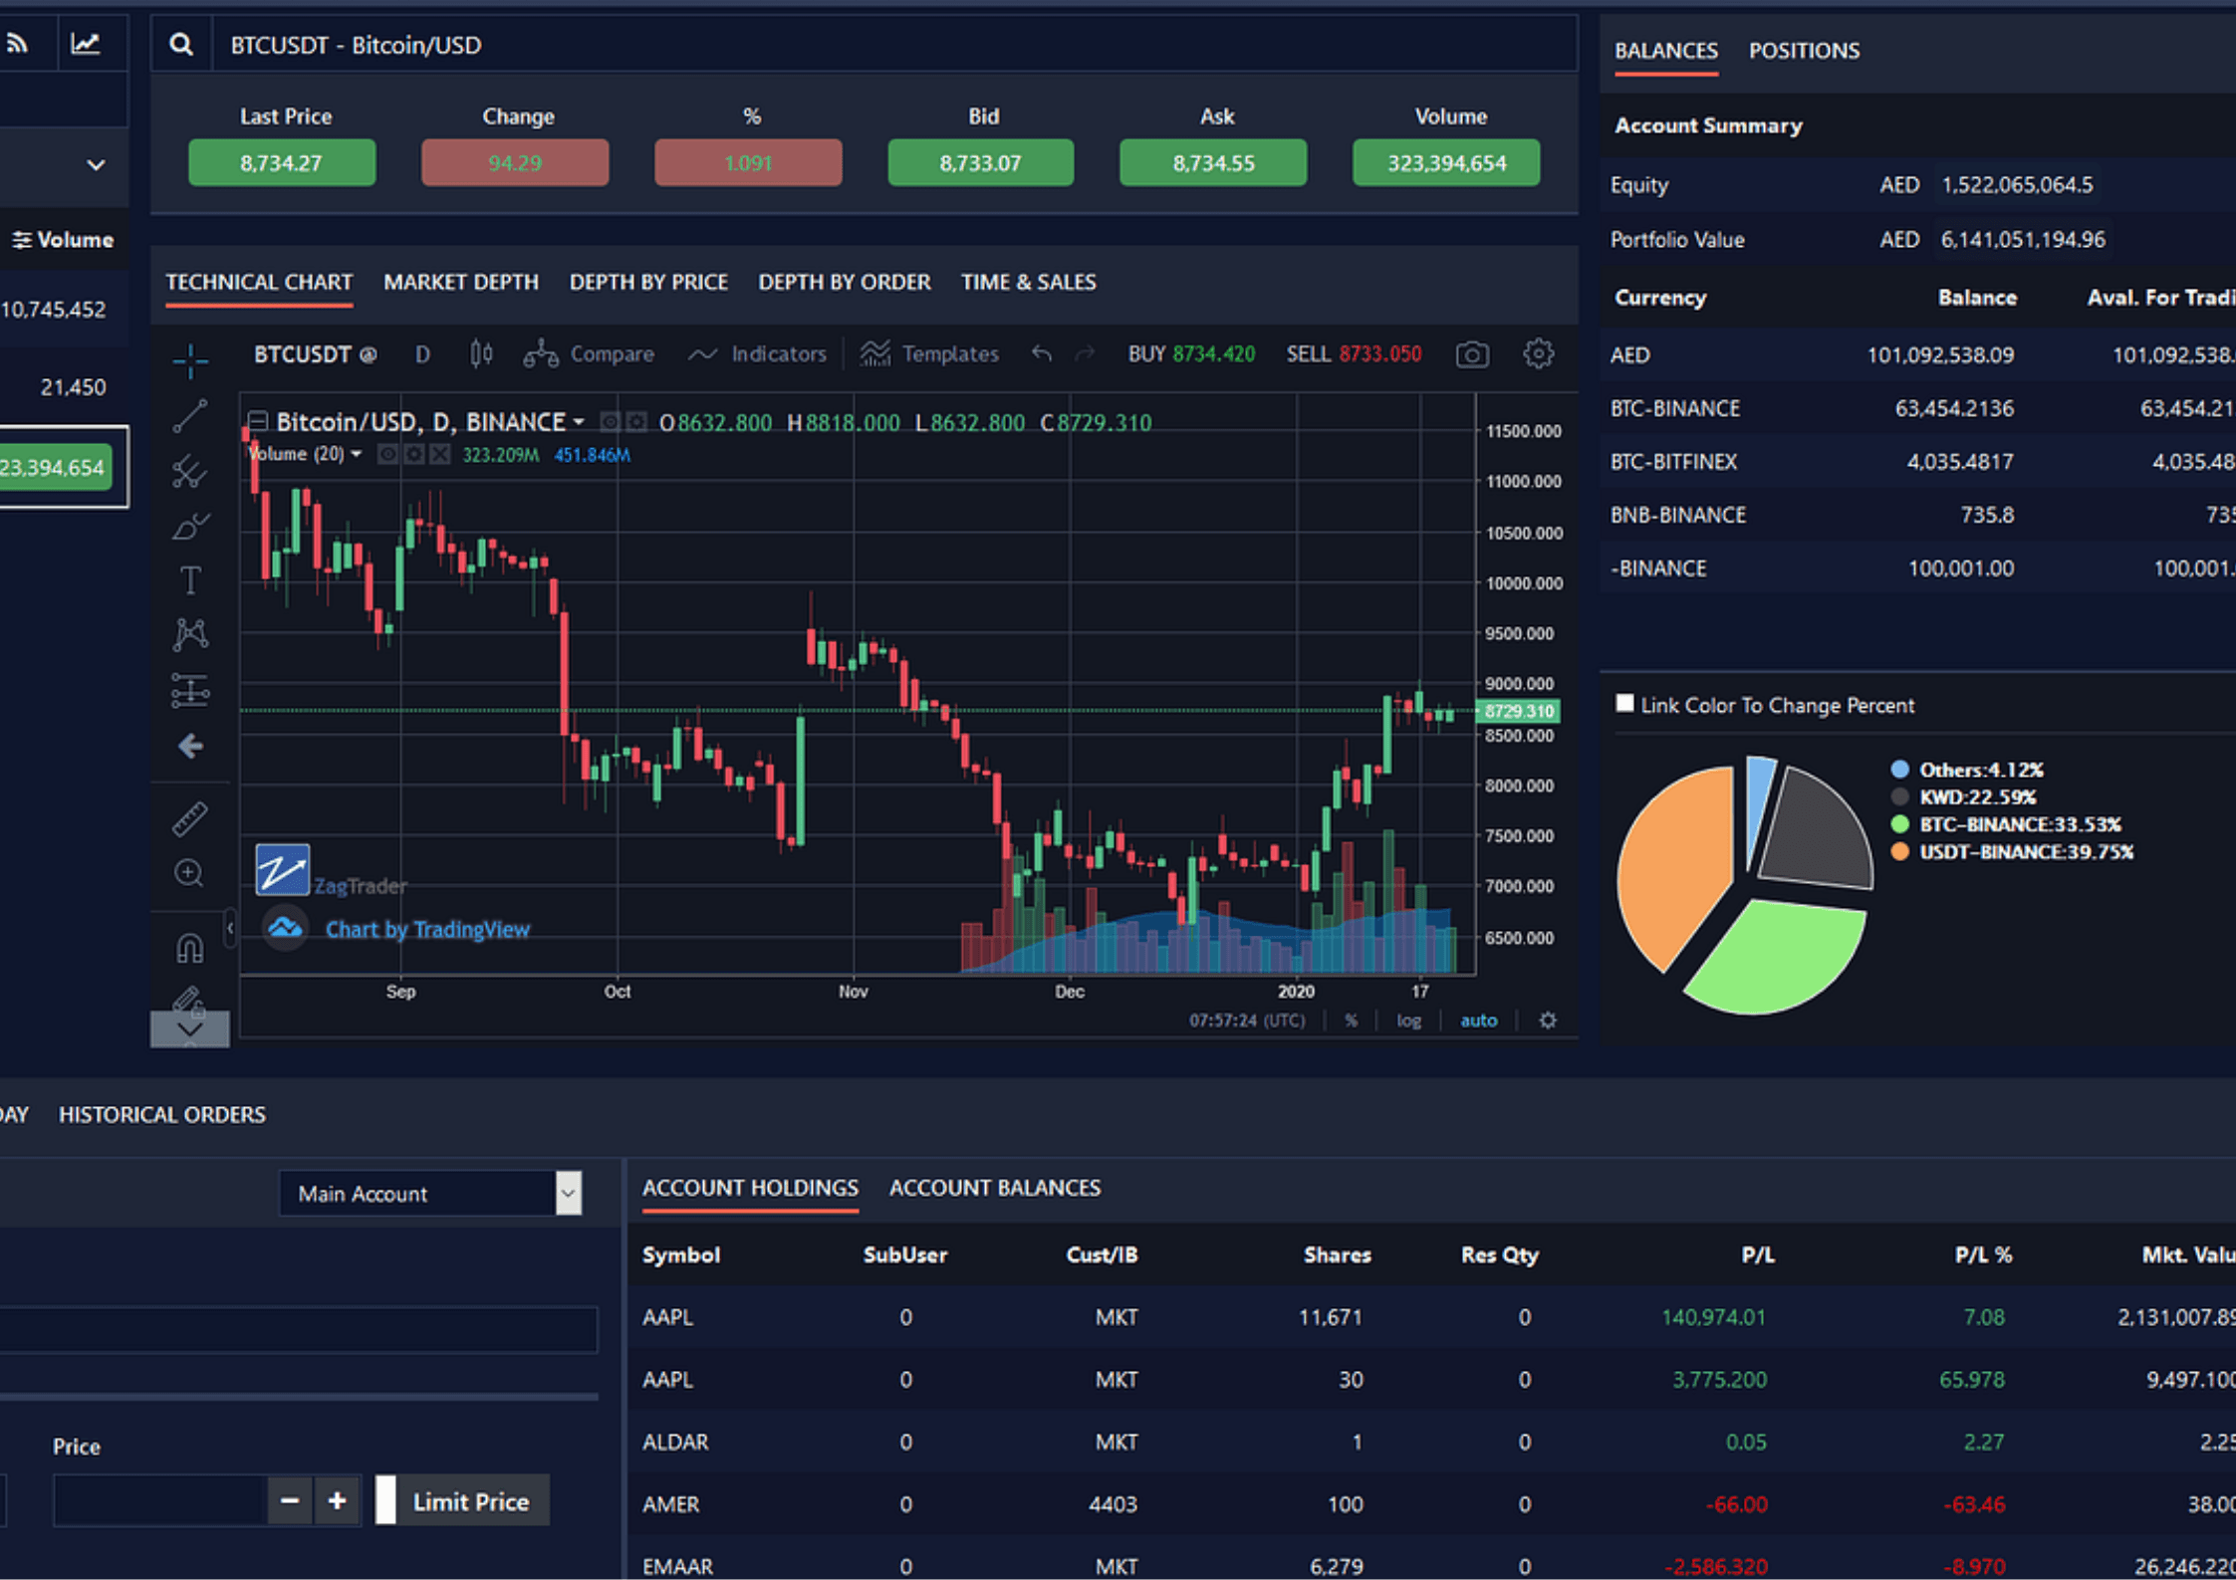
Task: Switch to POSITIONS tab
Action: click(x=1804, y=50)
